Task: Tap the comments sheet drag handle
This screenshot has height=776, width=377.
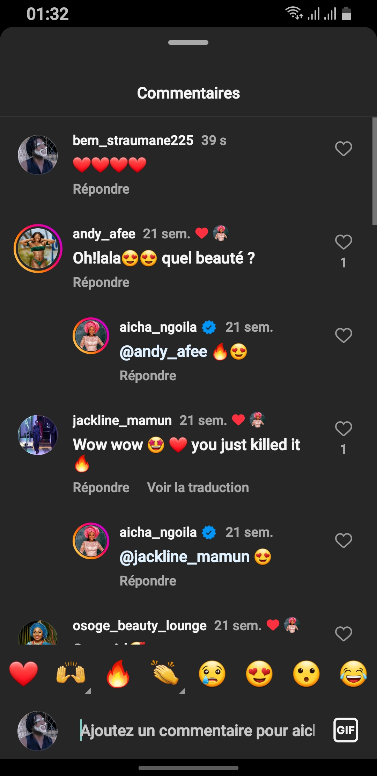Action: 188,43
